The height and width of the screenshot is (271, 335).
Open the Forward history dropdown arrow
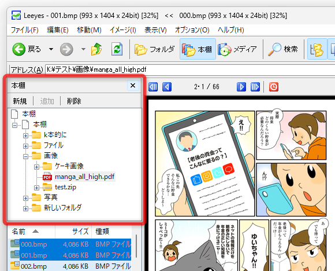coord(83,49)
